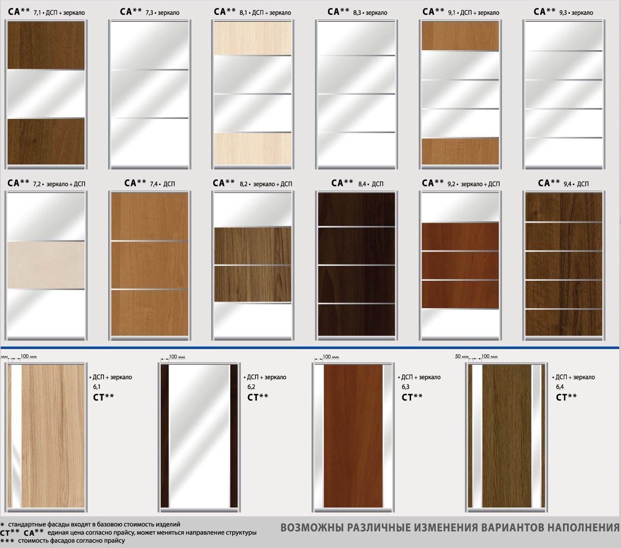The width and height of the screenshot is (621, 548).
Task: Choose the CA 9,4 walnut ДСП door
Action: [x=563, y=265]
